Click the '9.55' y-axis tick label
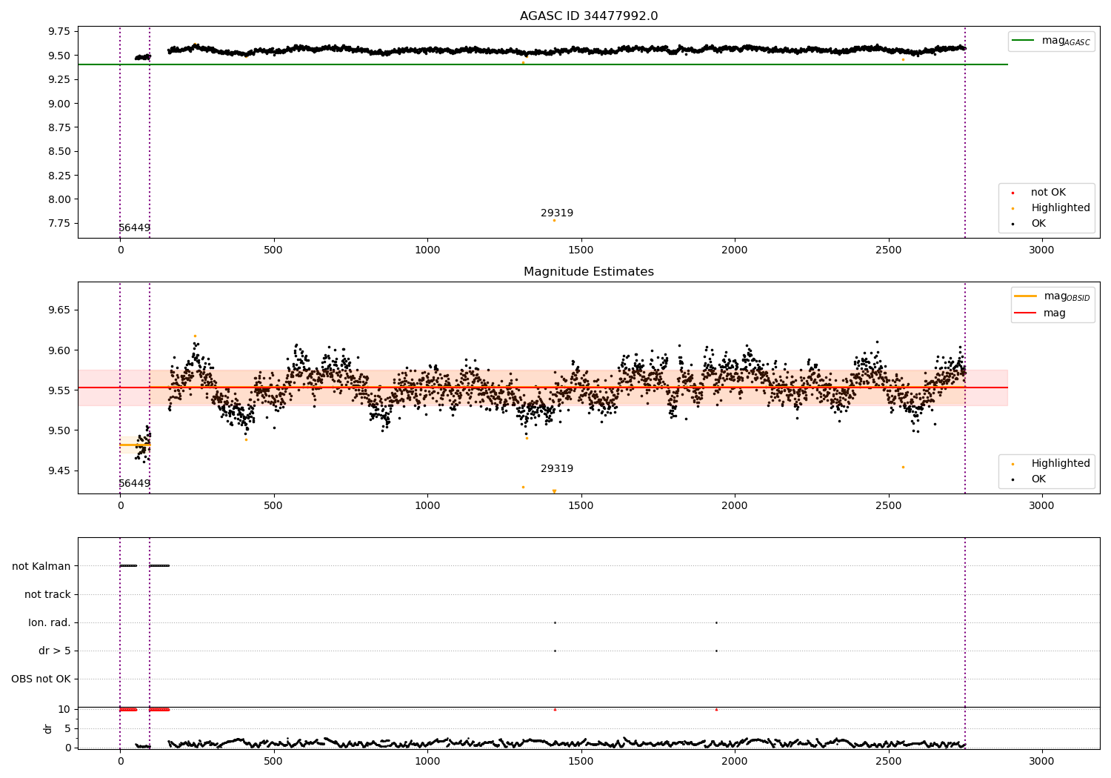The image size is (1111, 778). click(x=59, y=390)
